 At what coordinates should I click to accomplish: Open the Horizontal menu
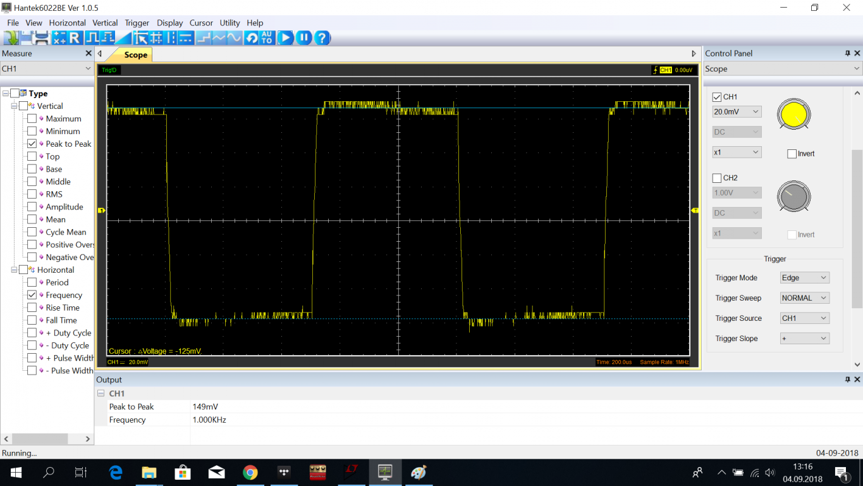click(x=67, y=23)
